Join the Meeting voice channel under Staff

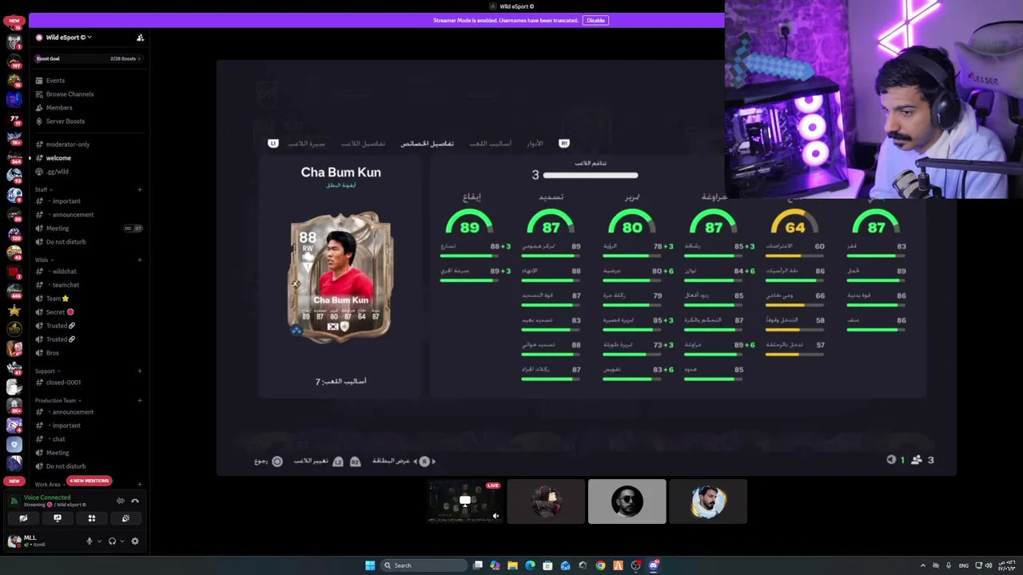coord(58,228)
